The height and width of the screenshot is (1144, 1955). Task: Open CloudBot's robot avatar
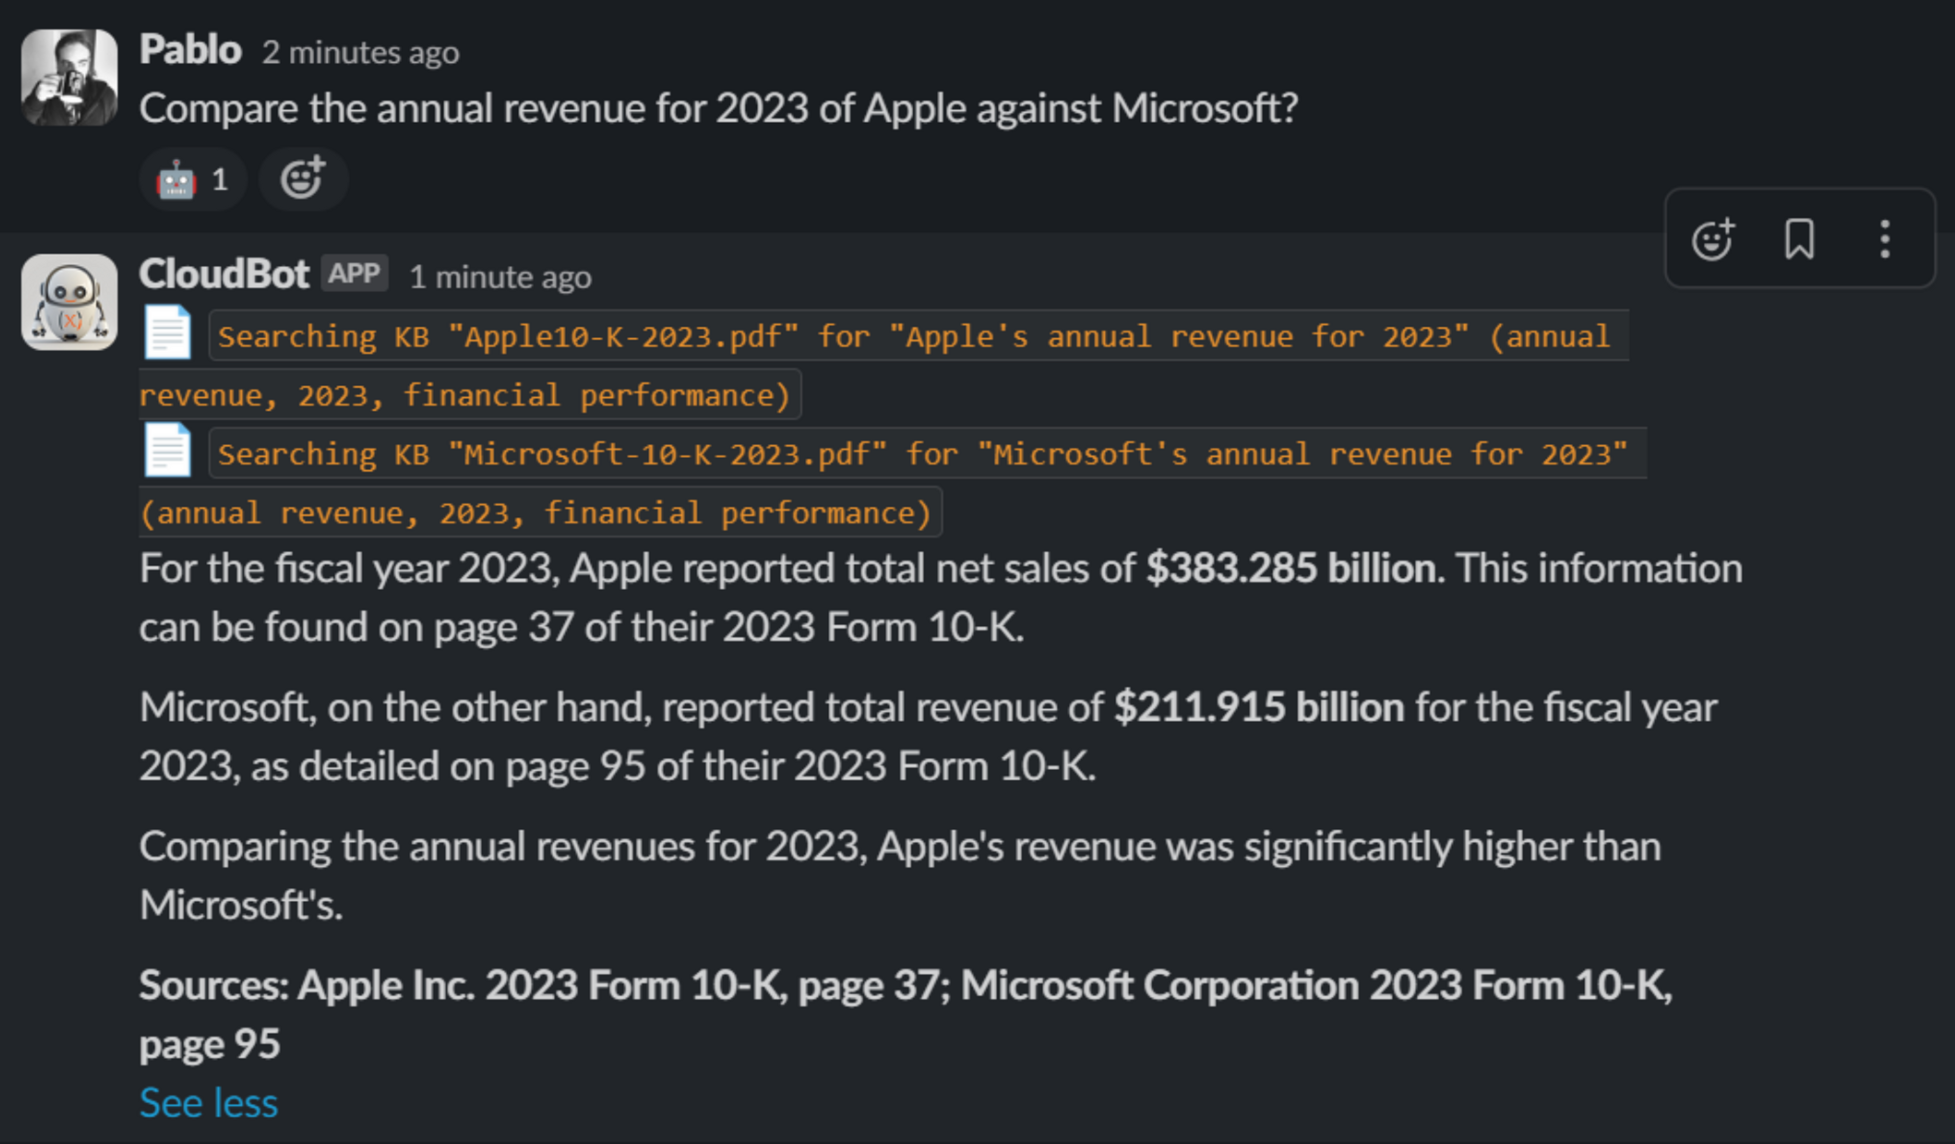pyautogui.click(x=69, y=302)
